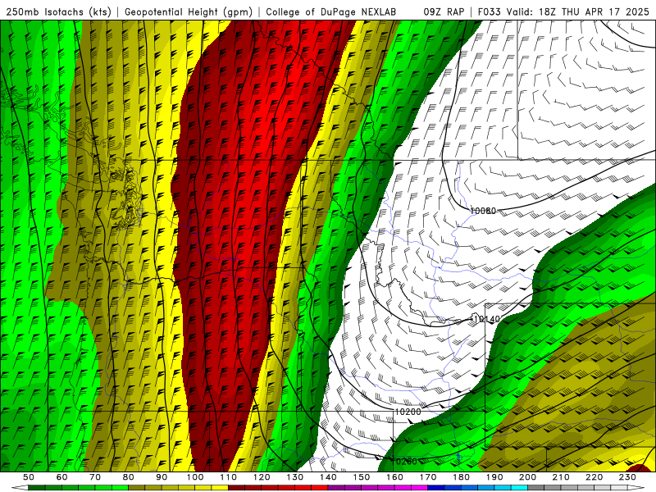
Task: Click the cyan segment of the color bar
Action: tap(519, 488)
